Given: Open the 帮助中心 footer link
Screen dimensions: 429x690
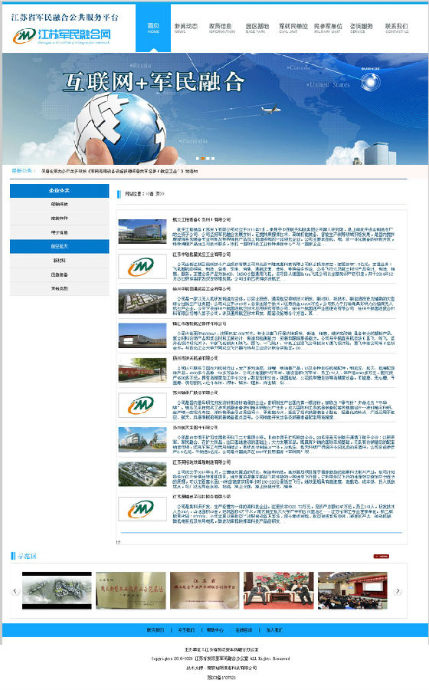Looking at the screenshot, I should pyautogui.click(x=215, y=630).
